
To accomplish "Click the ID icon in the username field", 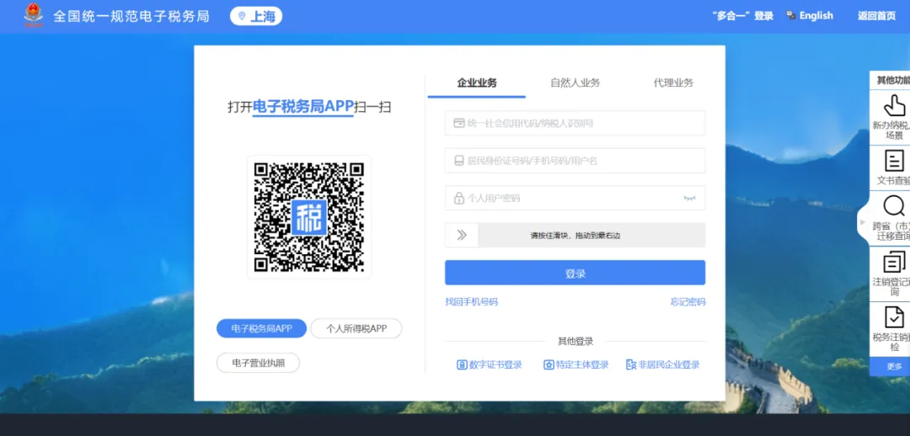I will (x=458, y=161).
